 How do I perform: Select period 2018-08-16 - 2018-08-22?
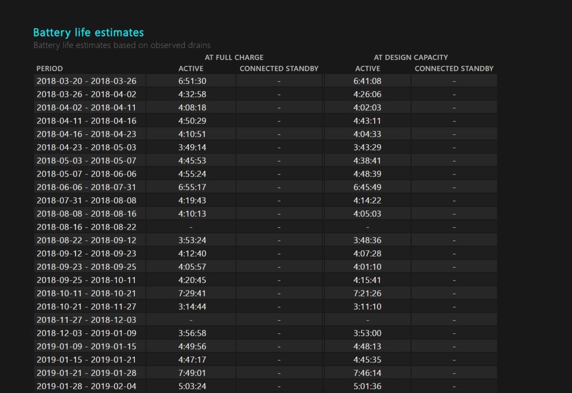point(86,227)
